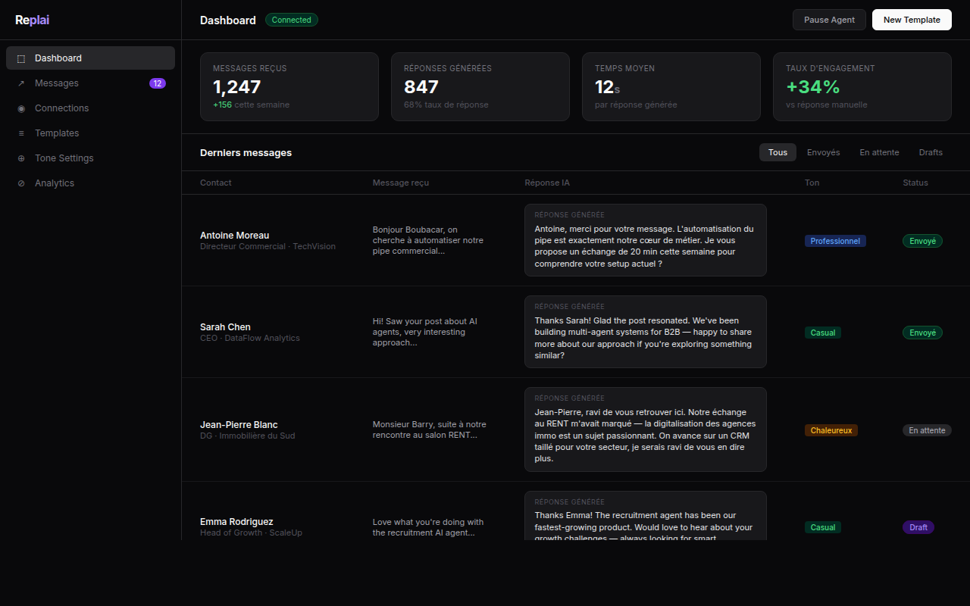Click the 12 unread messages badge
970x606 pixels.
pyautogui.click(x=158, y=83)
